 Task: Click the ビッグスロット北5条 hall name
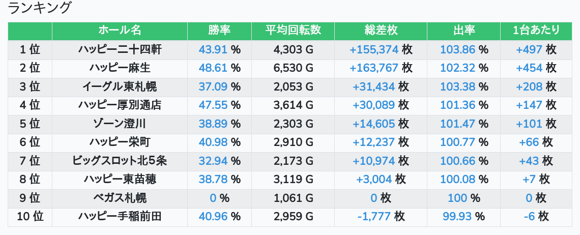(x=120, y=161)
